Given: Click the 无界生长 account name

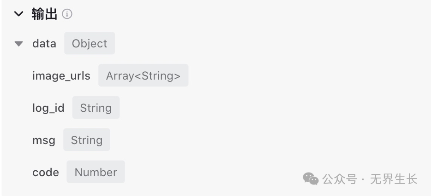Looking at the screenshot, I should coord(394,179).
